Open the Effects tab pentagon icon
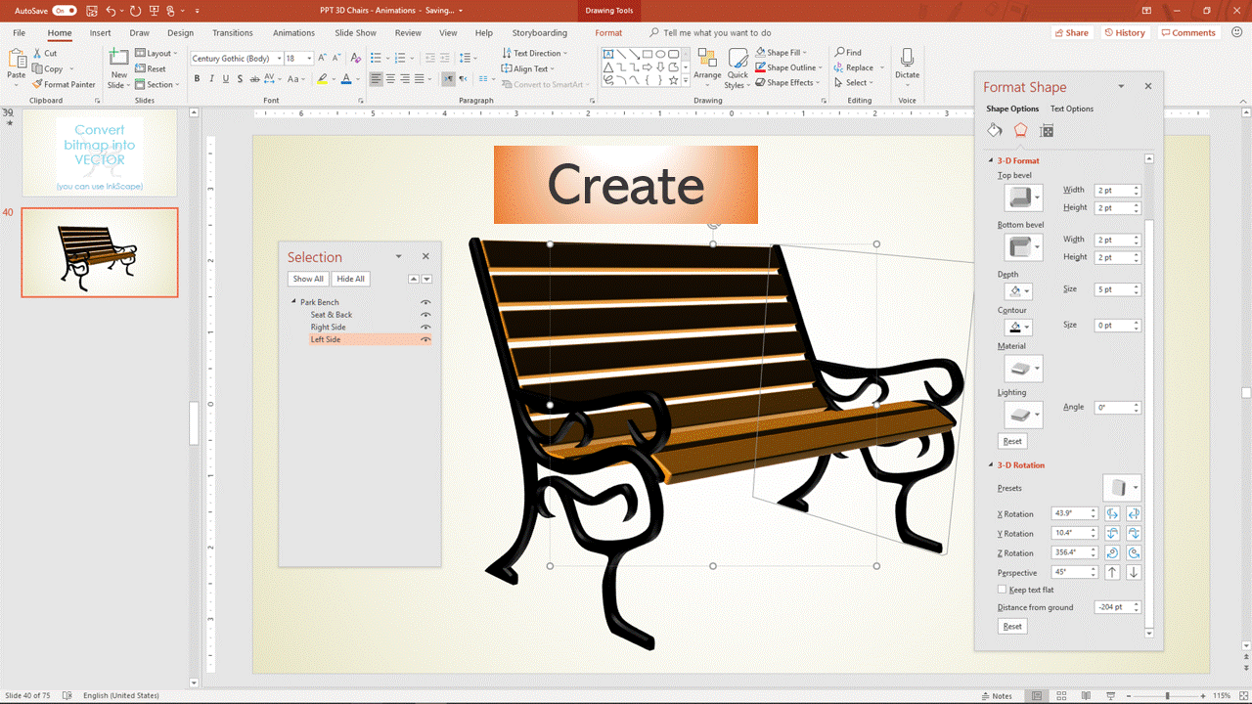The width and height of the screenshot is (1252, 704). tap(1020, 130)
